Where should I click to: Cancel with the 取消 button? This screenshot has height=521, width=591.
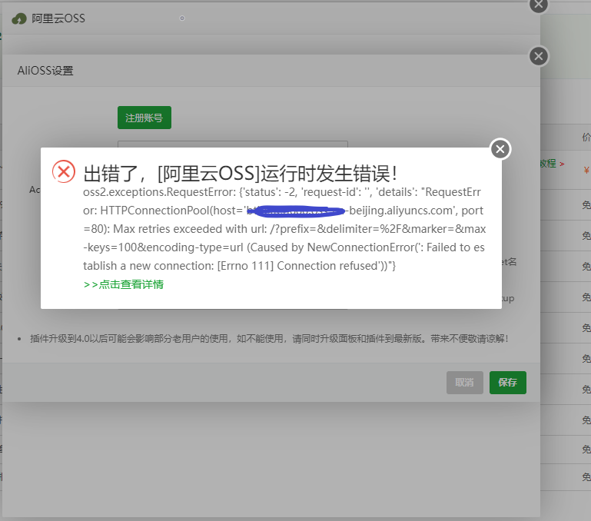click(x=465, y=383)
